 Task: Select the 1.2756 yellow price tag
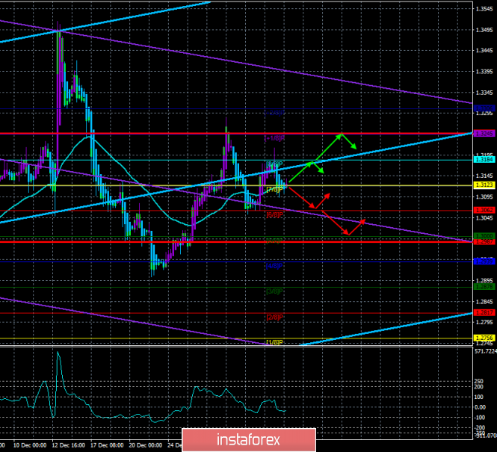tap(484, 338)
